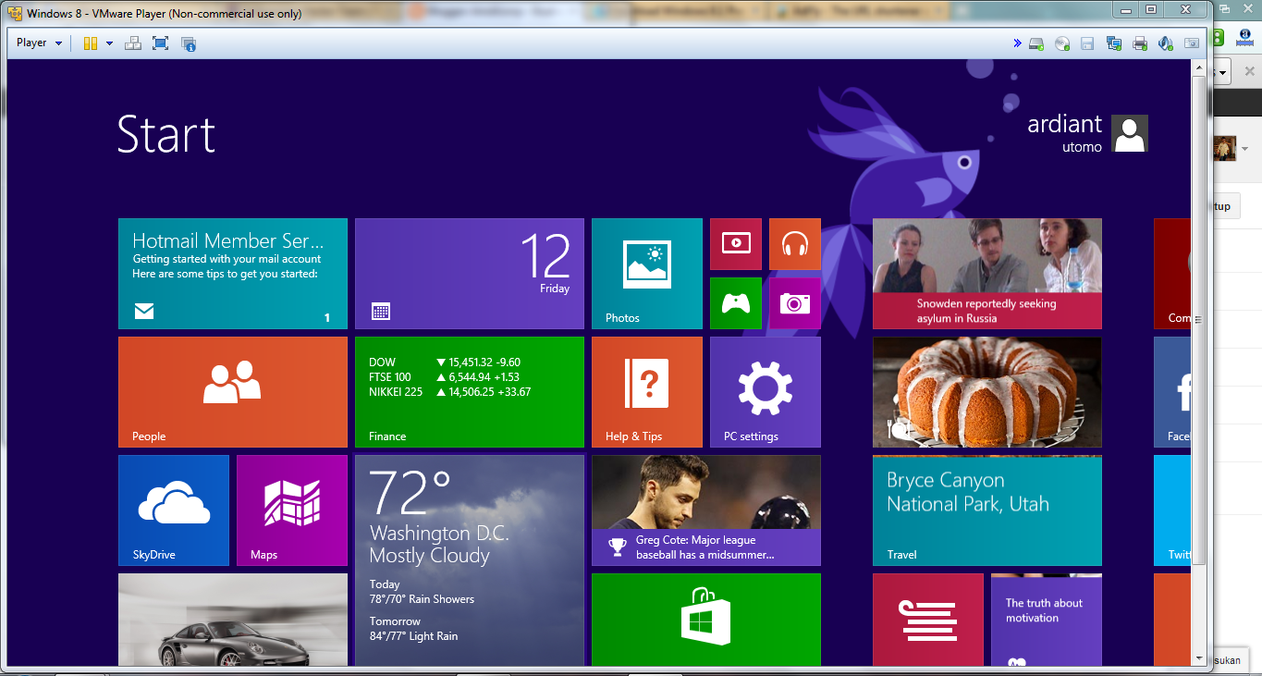Click the scroll down arrow of VMware window
The image size is (1262, 676).
(x=1199, y=658)
